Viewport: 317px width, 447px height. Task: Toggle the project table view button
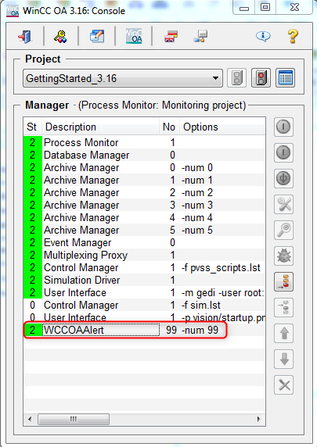(x=285, y=77)
